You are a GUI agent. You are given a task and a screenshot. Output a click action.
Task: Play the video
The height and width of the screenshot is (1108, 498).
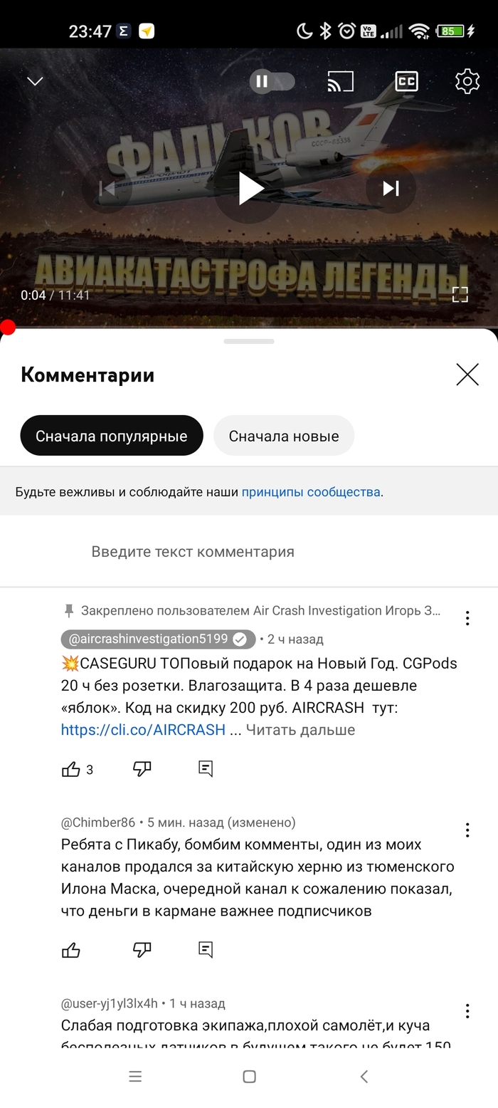click(x=250, y=188)
